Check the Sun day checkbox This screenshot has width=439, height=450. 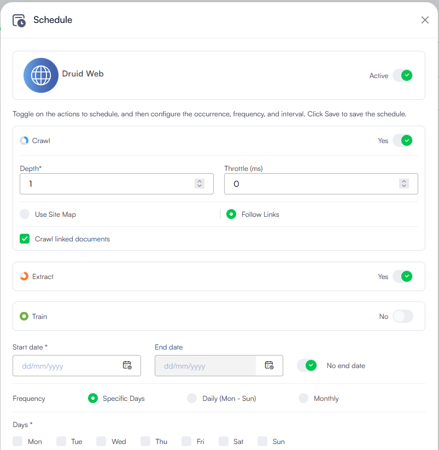point(262,441)
